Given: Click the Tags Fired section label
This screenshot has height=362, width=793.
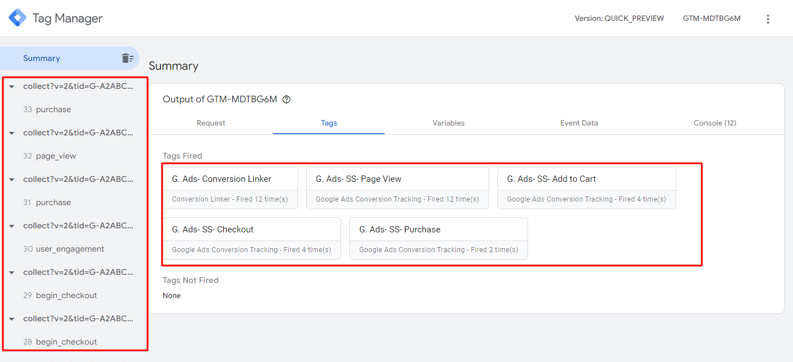Looking at the screenshot, I should 182,156.
